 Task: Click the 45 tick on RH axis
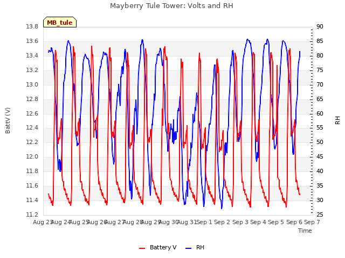tap(320, 156)
